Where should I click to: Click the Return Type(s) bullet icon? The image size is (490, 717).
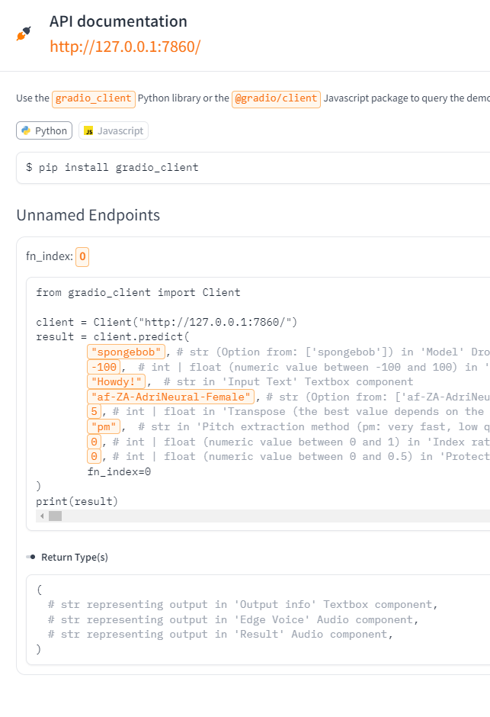[x=30, y=557]
